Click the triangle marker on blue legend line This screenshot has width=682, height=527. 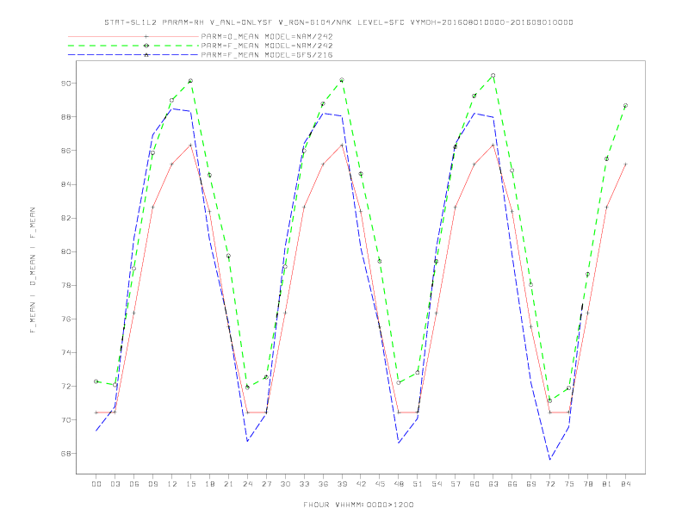click(x=146, y=55)
